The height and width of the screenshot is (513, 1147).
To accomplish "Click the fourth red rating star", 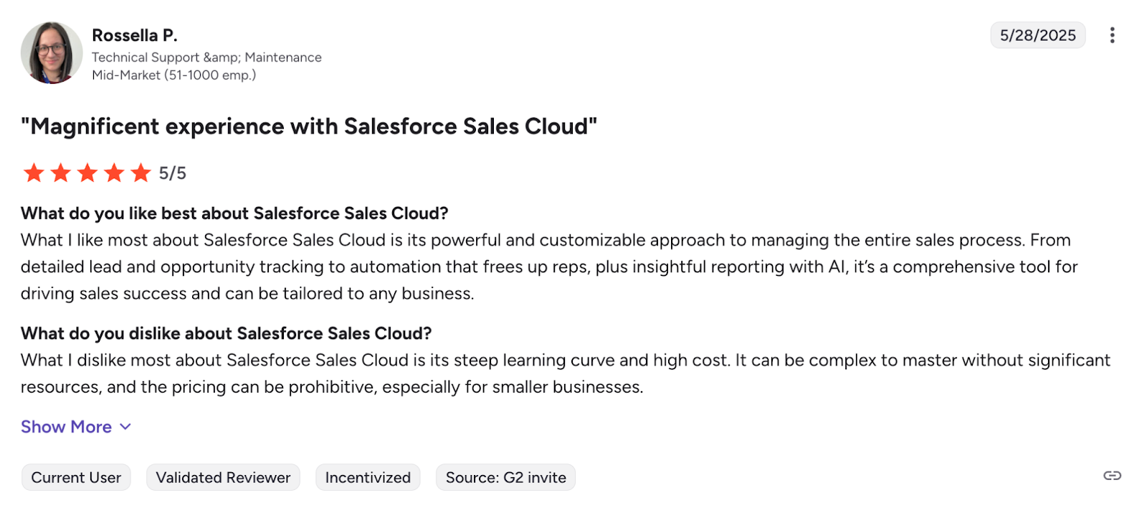I will 114,172.
